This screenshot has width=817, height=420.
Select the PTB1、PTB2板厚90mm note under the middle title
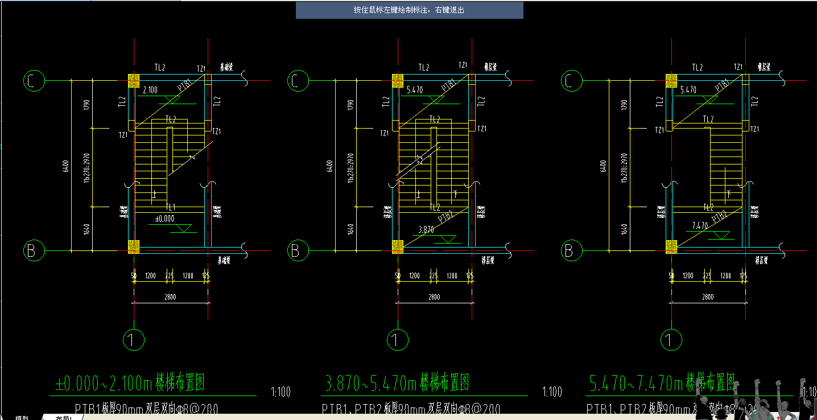[x=411, y=409]
